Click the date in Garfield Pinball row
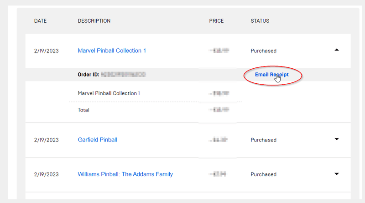The image size is (365, 203). tap(47, 140)
